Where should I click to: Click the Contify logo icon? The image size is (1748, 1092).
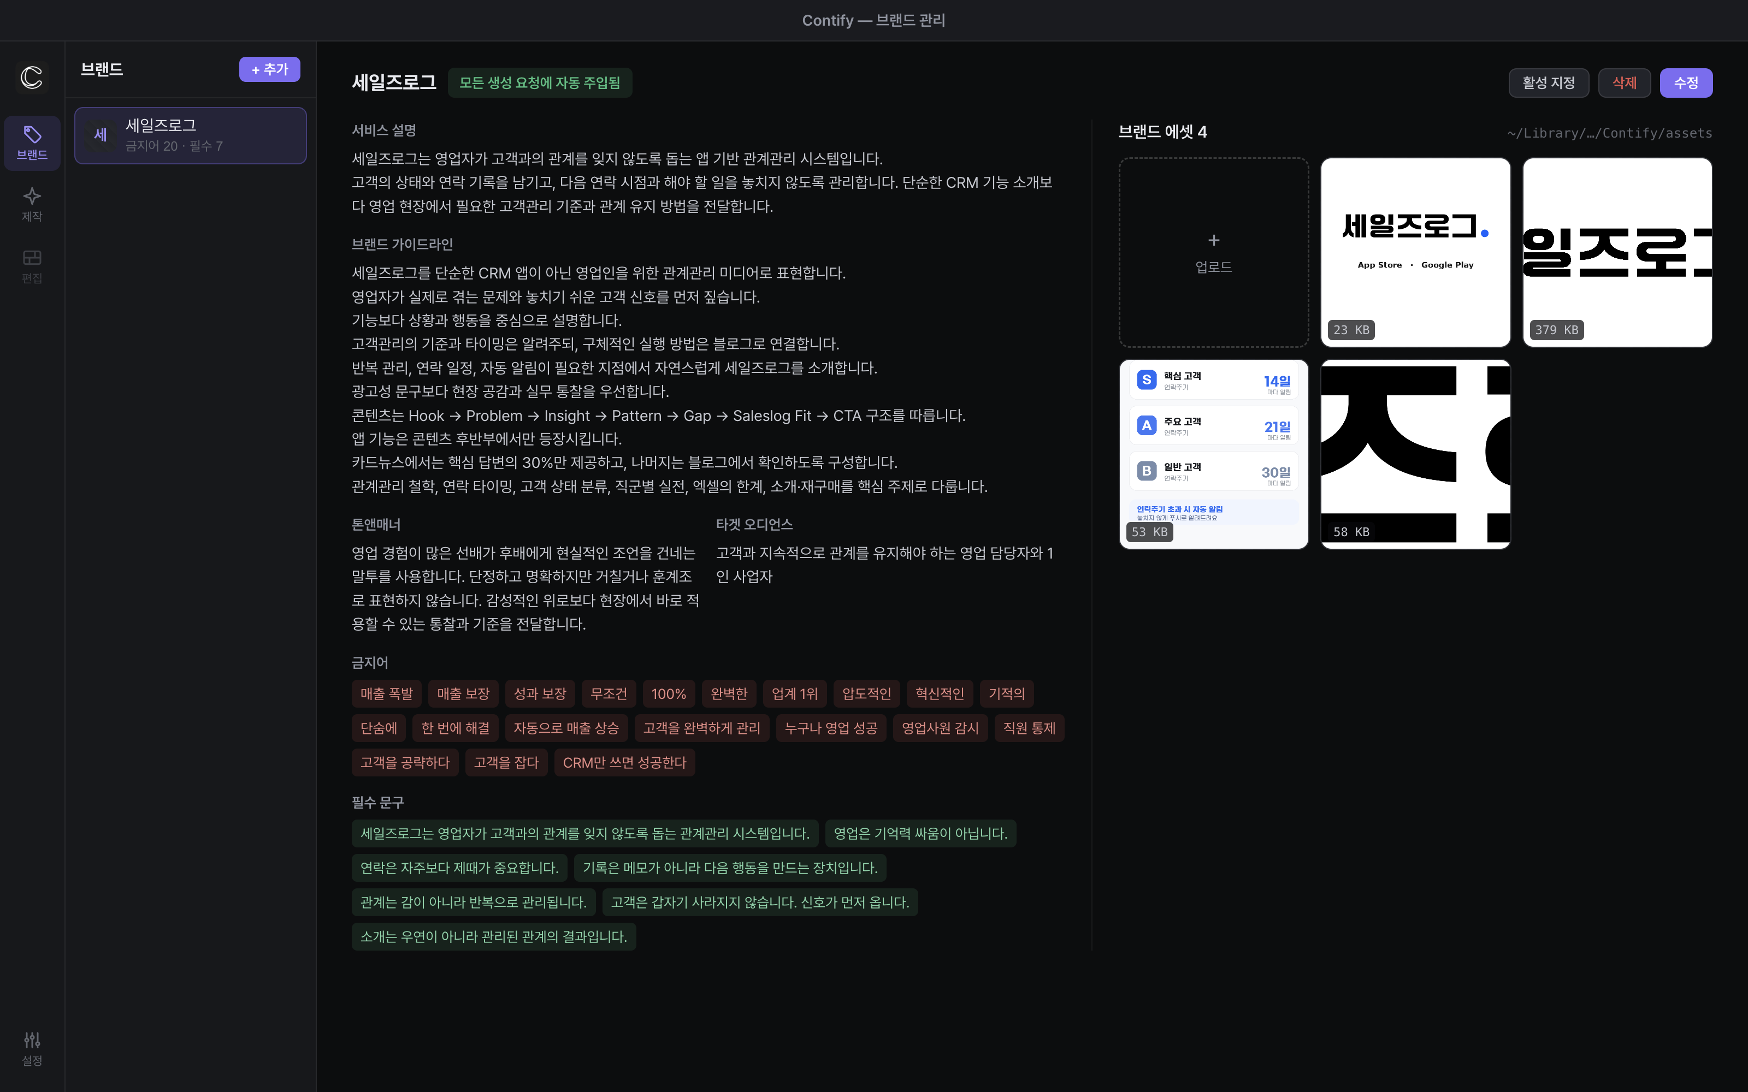32,76
